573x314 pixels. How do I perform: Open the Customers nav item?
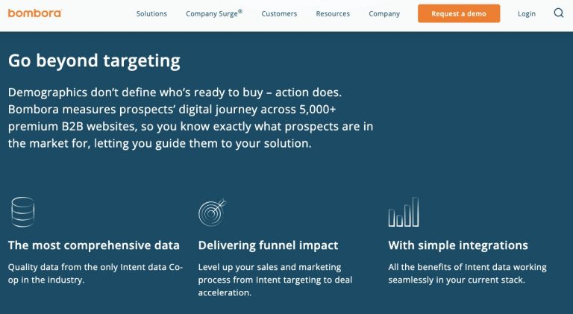[x=279, y=14]
